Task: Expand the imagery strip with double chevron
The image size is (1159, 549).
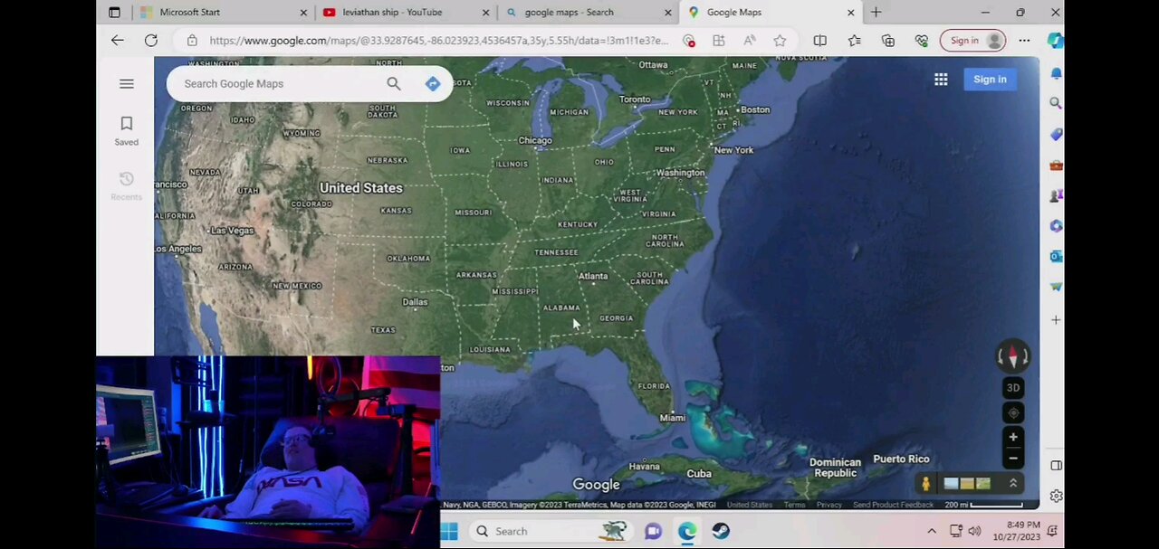Action: (1013, 483)
